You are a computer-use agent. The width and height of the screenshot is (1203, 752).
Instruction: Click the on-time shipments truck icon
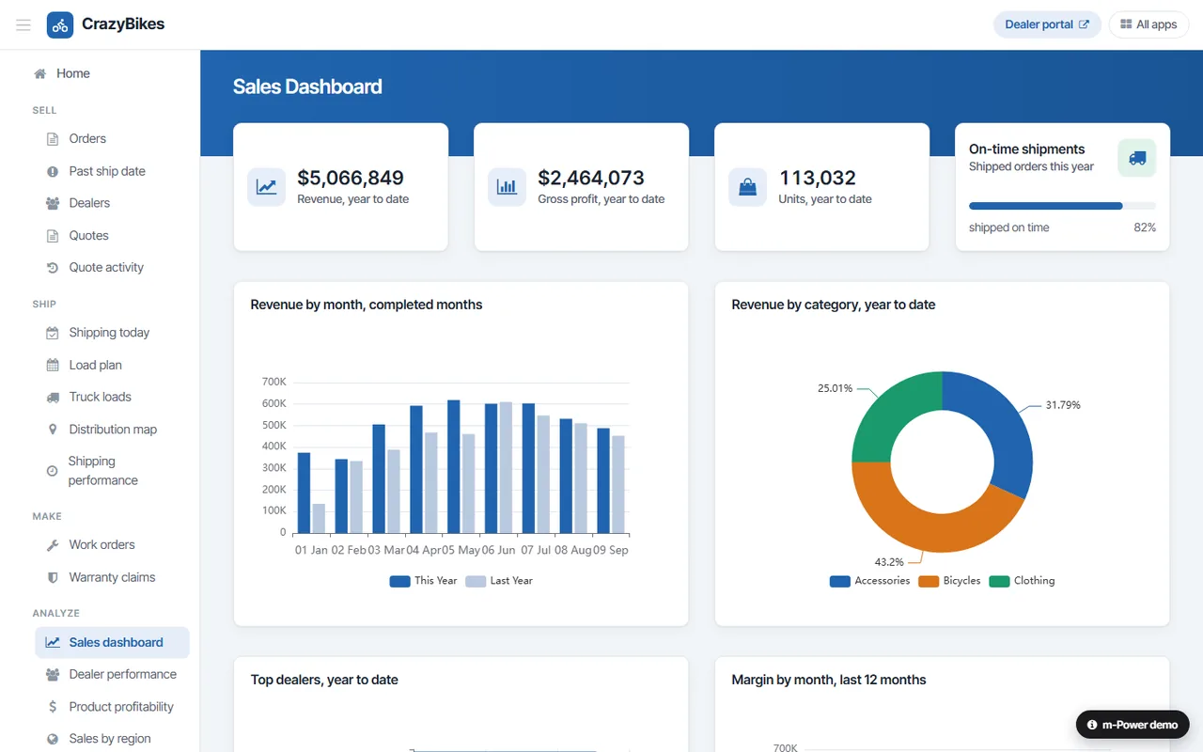(1137, 158)
